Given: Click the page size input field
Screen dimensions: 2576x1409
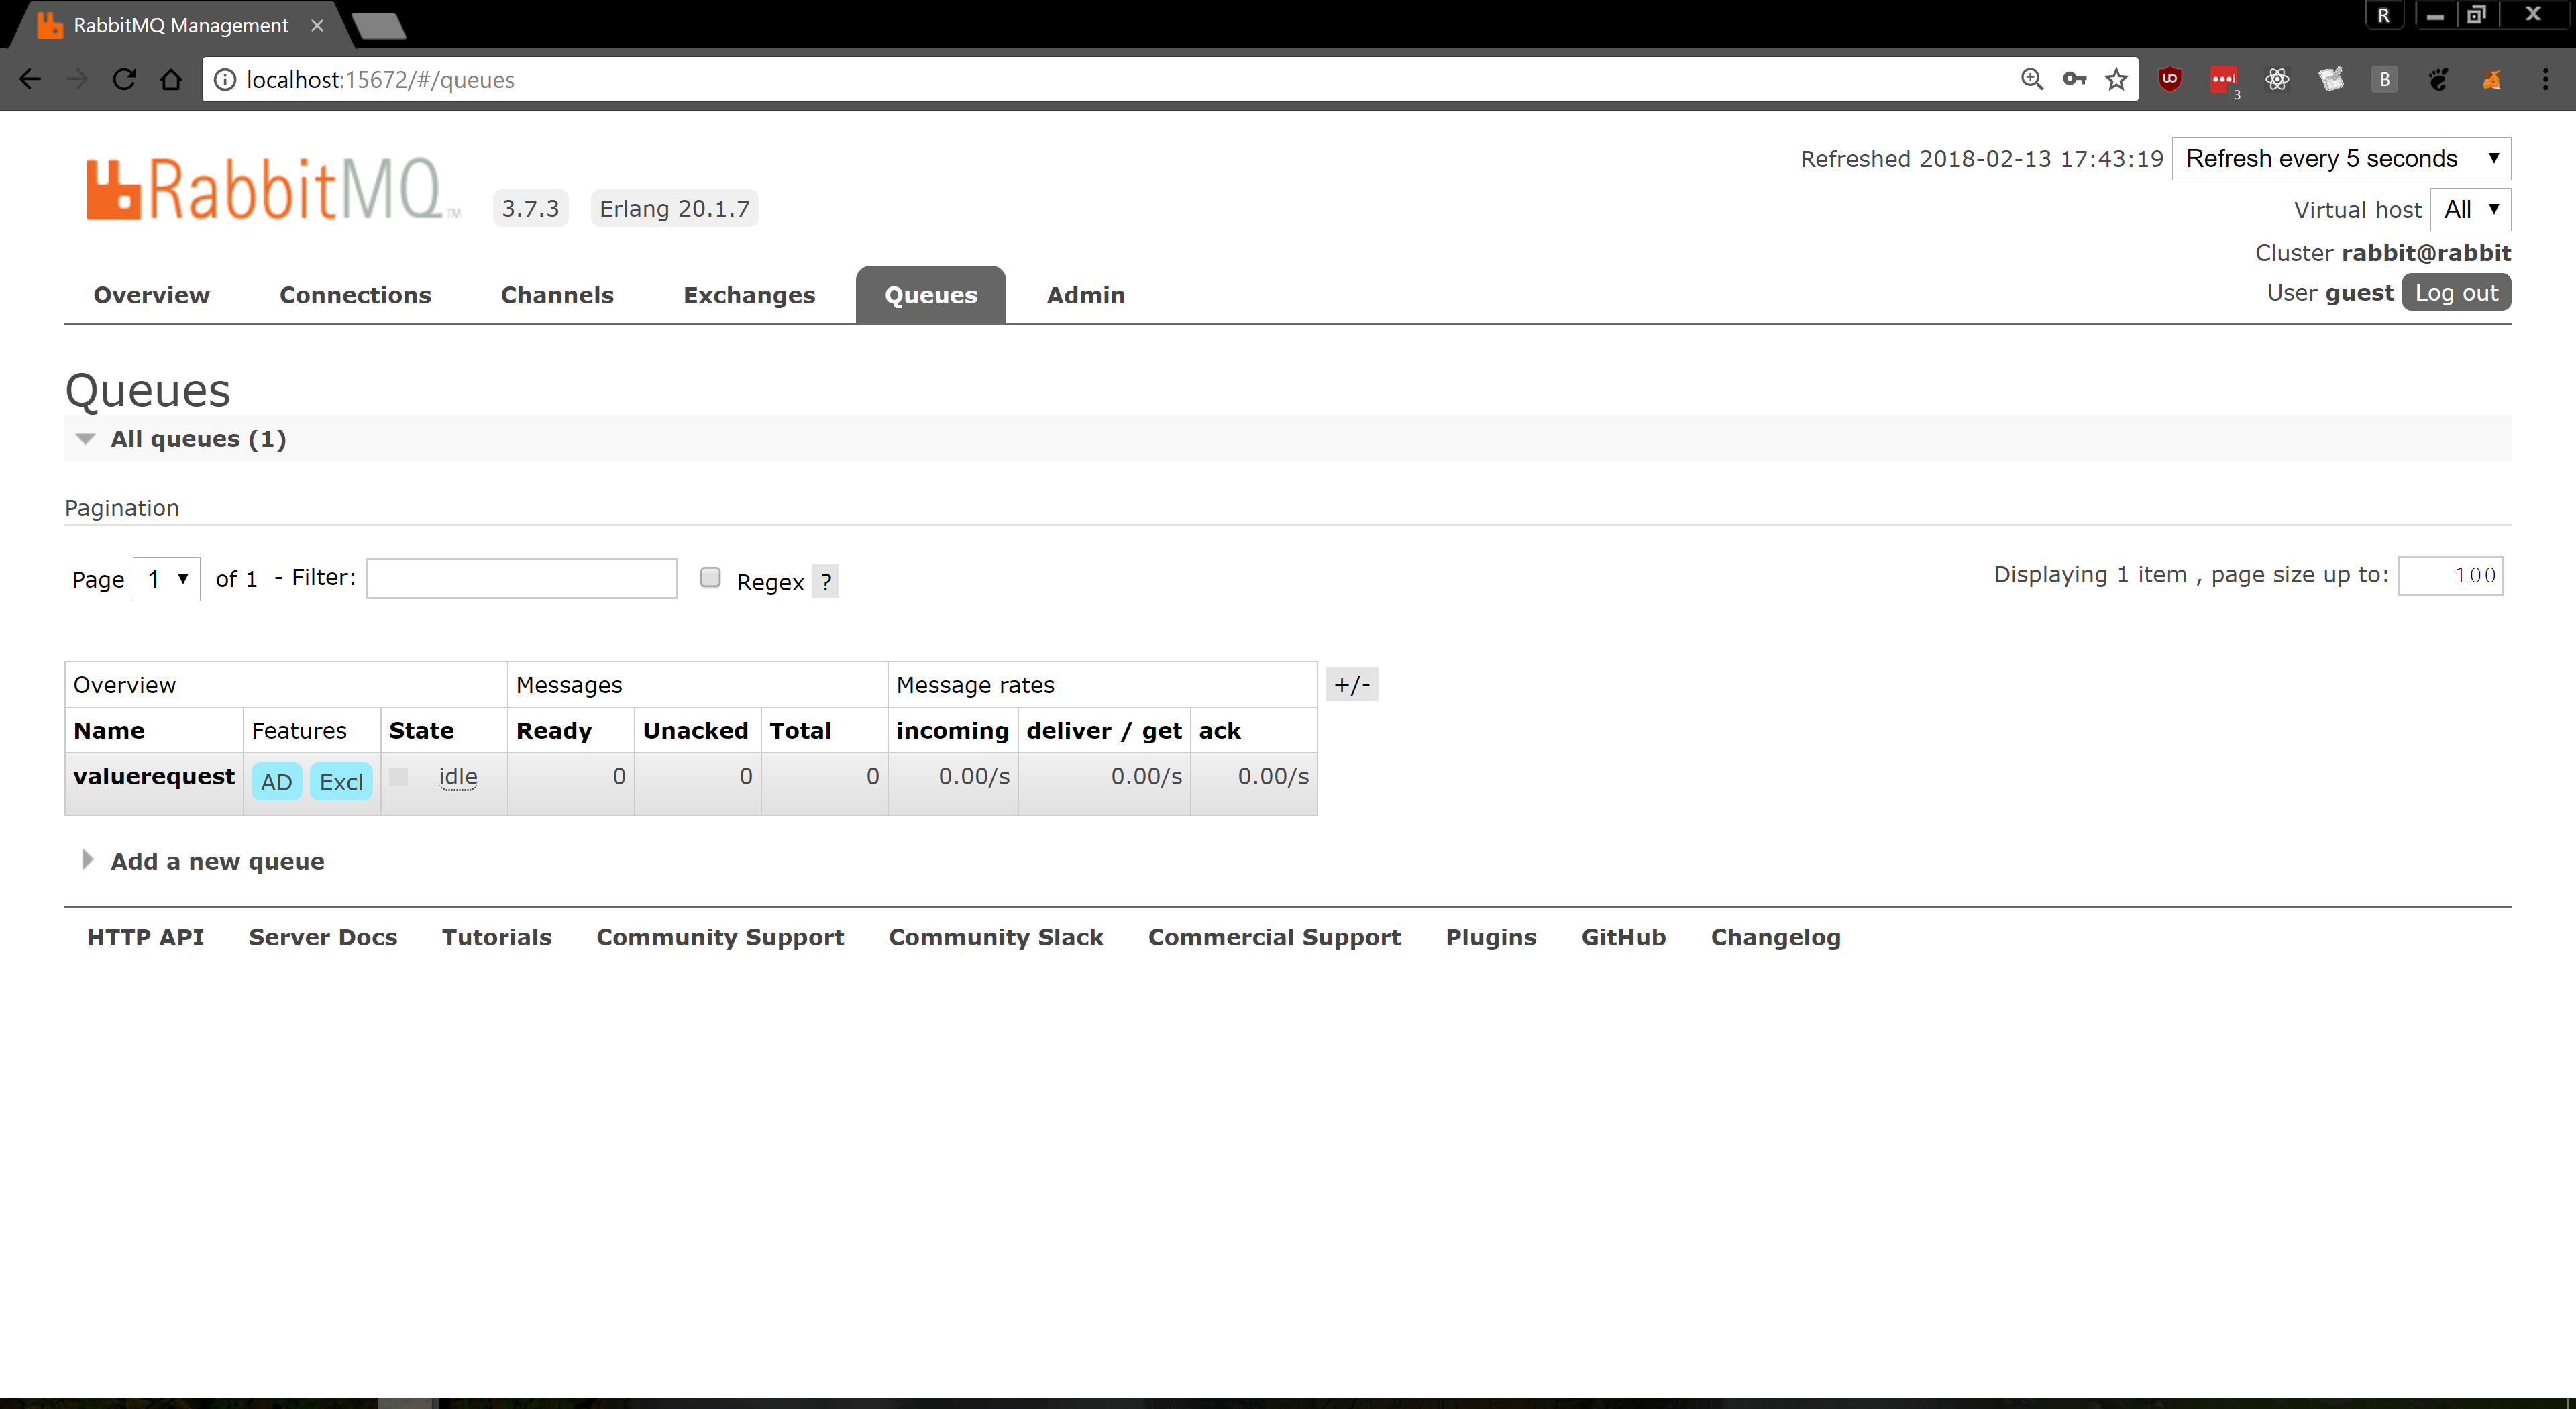Looking at the screenshot, I should click(2450, 575).
